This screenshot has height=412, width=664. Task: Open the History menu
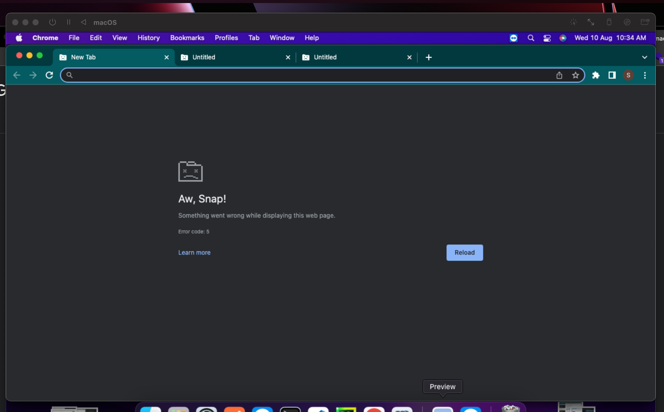[x=148, y=38]
